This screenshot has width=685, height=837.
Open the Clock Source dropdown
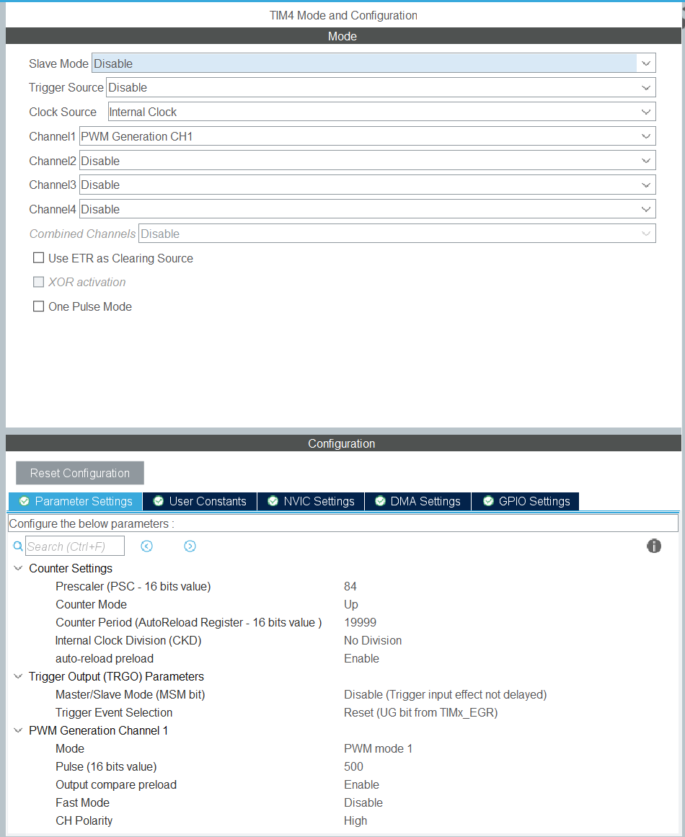(381, 112)
